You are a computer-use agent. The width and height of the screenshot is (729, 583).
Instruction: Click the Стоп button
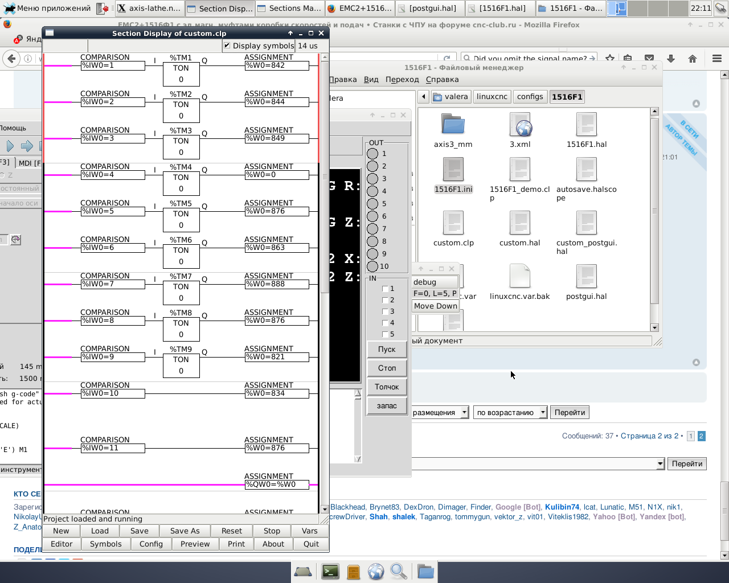(x=387, y=368)
